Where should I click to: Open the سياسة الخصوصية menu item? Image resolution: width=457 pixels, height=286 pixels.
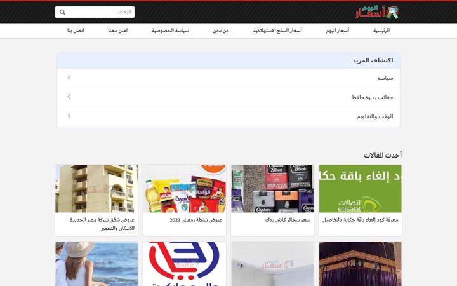tap(170, 31)
